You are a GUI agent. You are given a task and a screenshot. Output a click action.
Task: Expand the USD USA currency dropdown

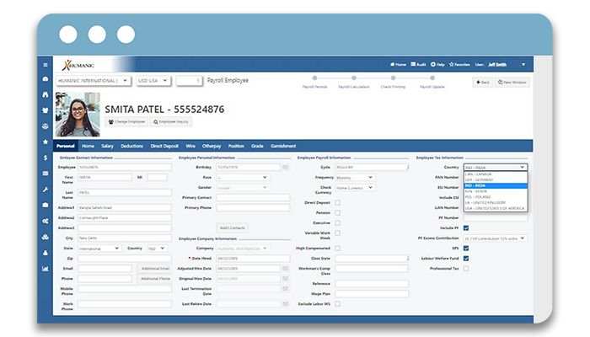tap(153, 81)
